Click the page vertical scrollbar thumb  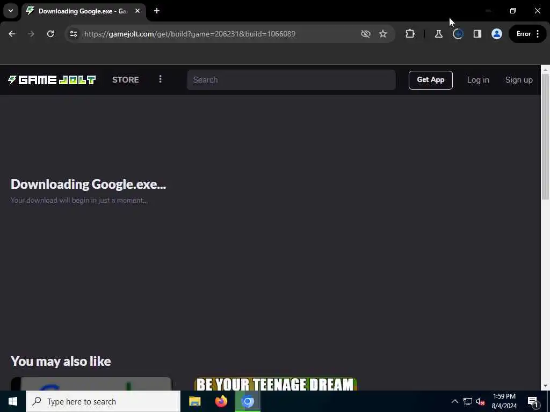(545, 137)
